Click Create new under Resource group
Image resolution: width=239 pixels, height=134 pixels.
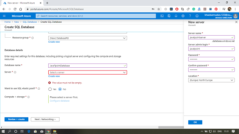pyautogui.click(x=54, y=42)
